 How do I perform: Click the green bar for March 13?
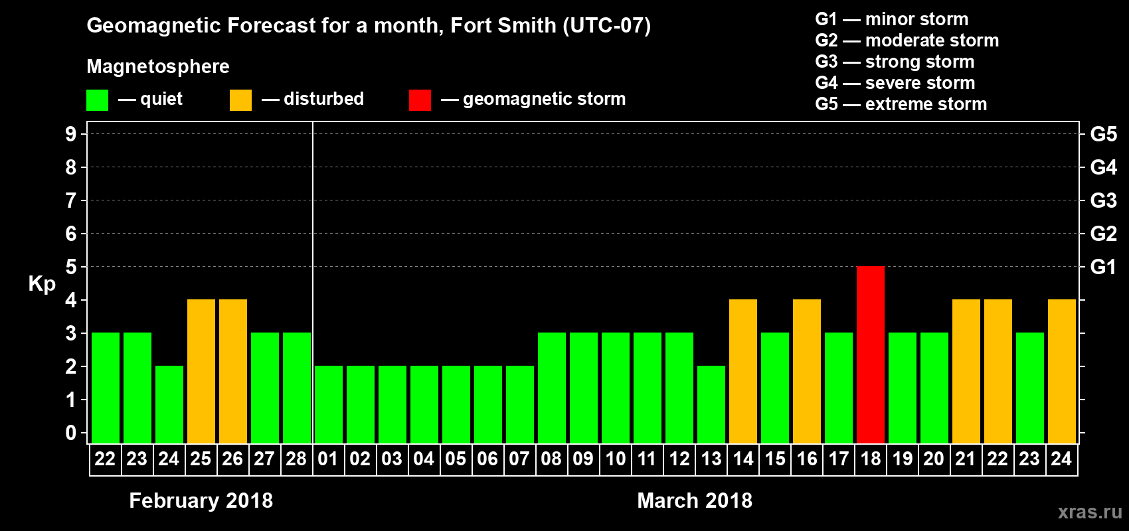(711, 404)
